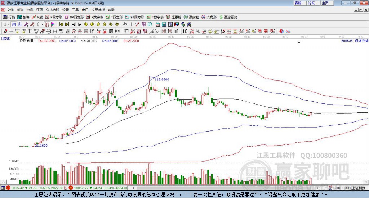Open the 9T四方形 tool
The image size is (369, 198).
[135, 17]
